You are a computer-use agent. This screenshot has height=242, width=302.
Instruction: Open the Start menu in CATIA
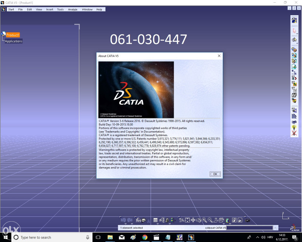pos(11,9)
